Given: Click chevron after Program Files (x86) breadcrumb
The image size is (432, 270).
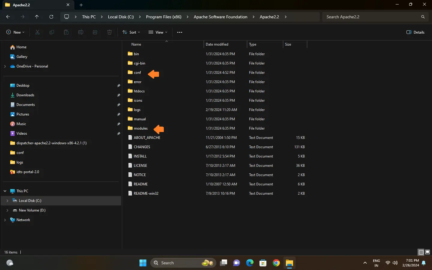Looking at the screenshot, I should [x=187, y=17].
